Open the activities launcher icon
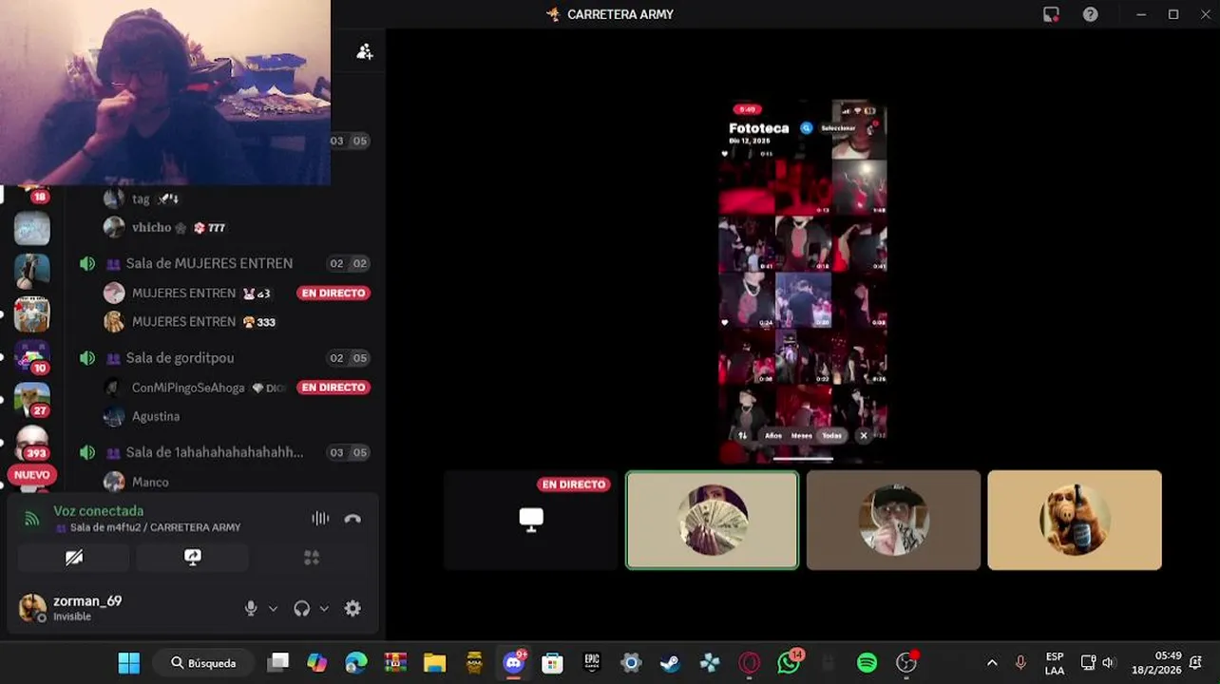The height and width of the screenshot is (684, 1220). 312,558
